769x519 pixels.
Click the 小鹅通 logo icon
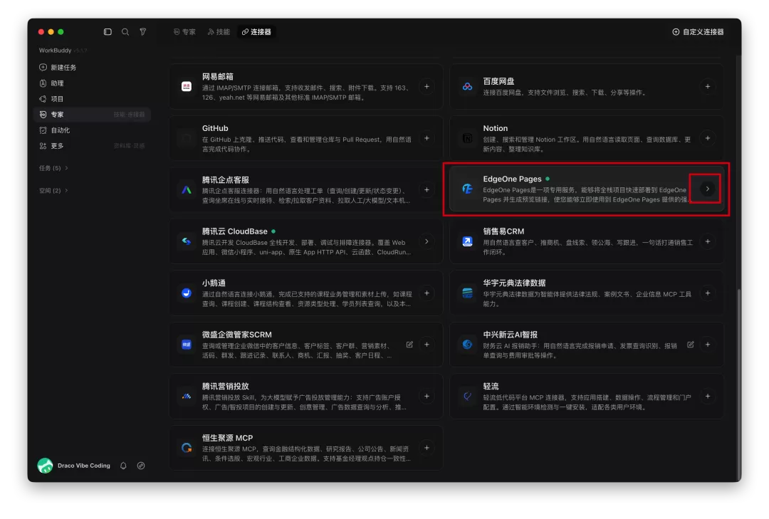tap(187, 293)
